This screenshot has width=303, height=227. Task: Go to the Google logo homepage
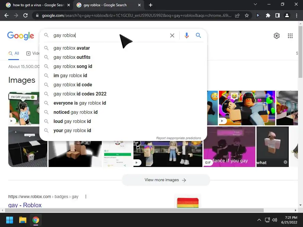coord(21,36)
